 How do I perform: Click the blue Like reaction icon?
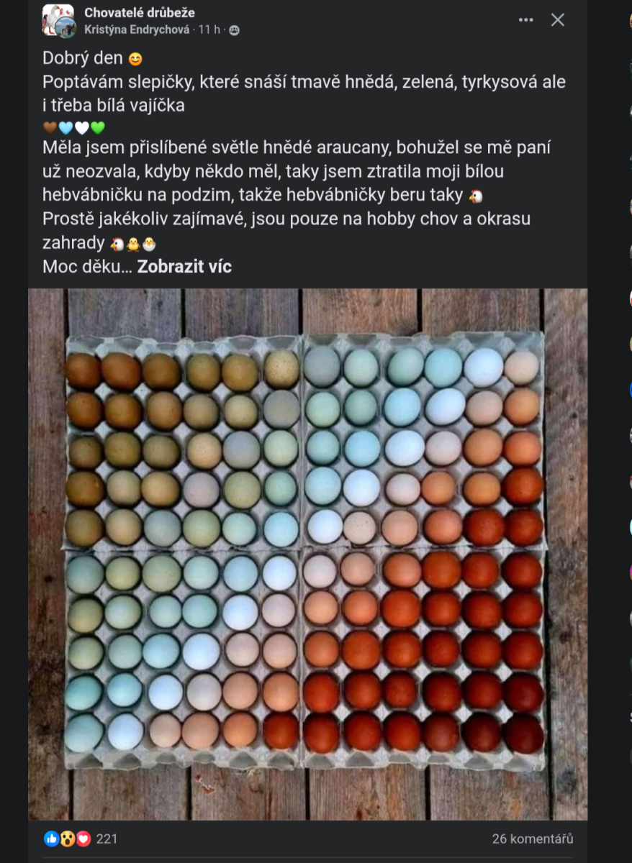(51, 839)
